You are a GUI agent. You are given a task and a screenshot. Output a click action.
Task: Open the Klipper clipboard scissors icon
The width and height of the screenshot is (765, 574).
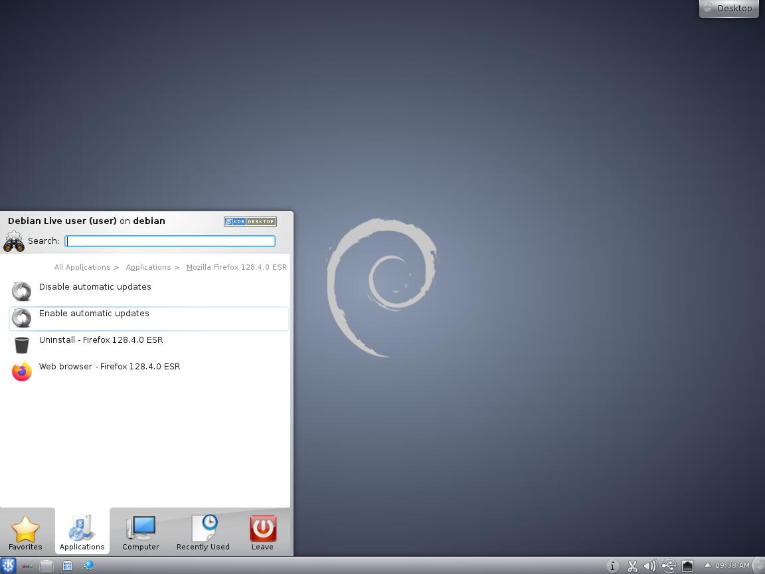tap(632, 566)
